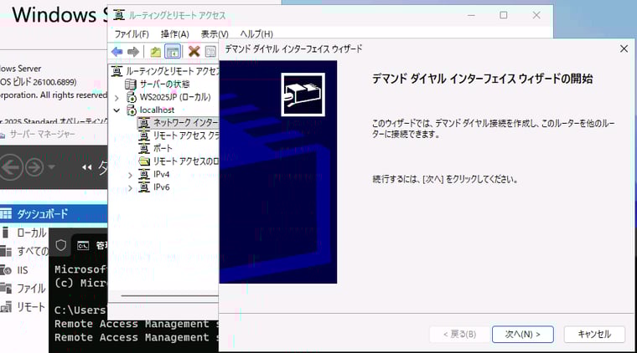637x353 pixels.
Task: Click the Routing and Remote Access title bar icon
Action: pyautogui.click(x=119, y=15)
